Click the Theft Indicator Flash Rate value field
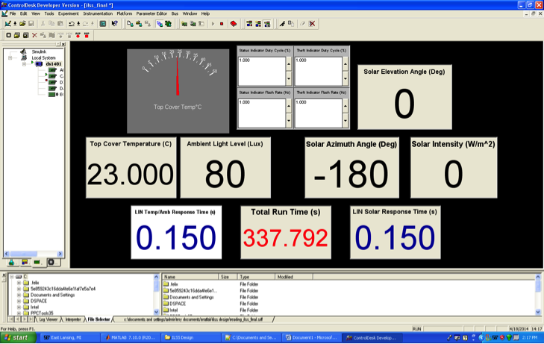This screenshot has height=344, width=544. pos(319,113)
